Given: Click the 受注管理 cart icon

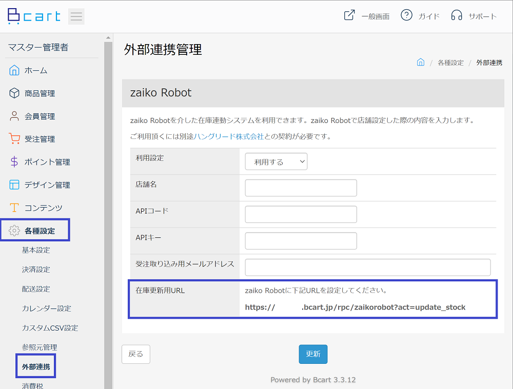Looking at the screenshot, I should click(x=14, y=138).
